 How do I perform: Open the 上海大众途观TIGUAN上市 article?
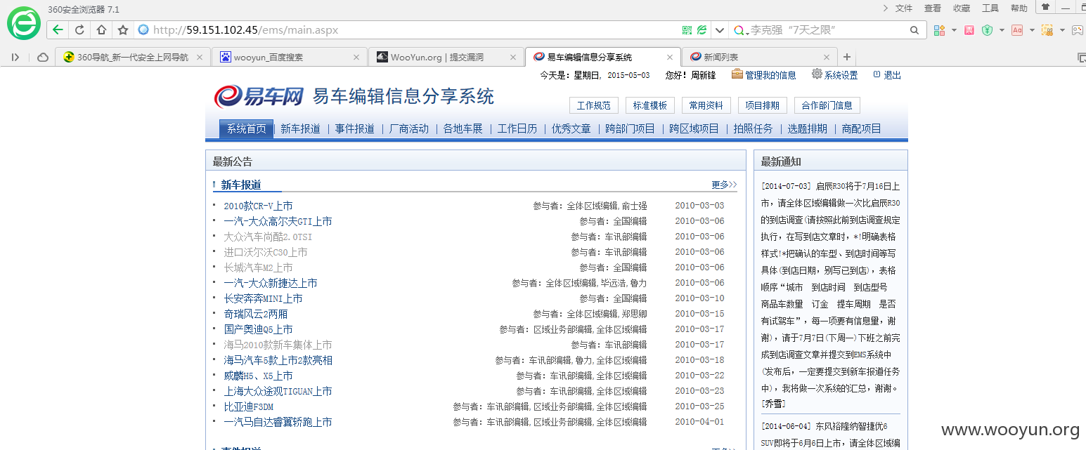[278, 391]
